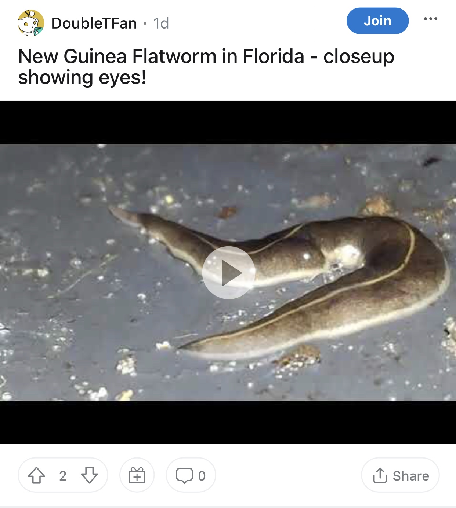The height and width of the screenshot is (508, 456).
Task: Tap the black letterbox bar below the video
Action: coord(228,422)
